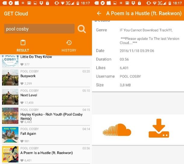Tap heart icon on Busywork track
184x164 pixels.
[x=22, y=84]
